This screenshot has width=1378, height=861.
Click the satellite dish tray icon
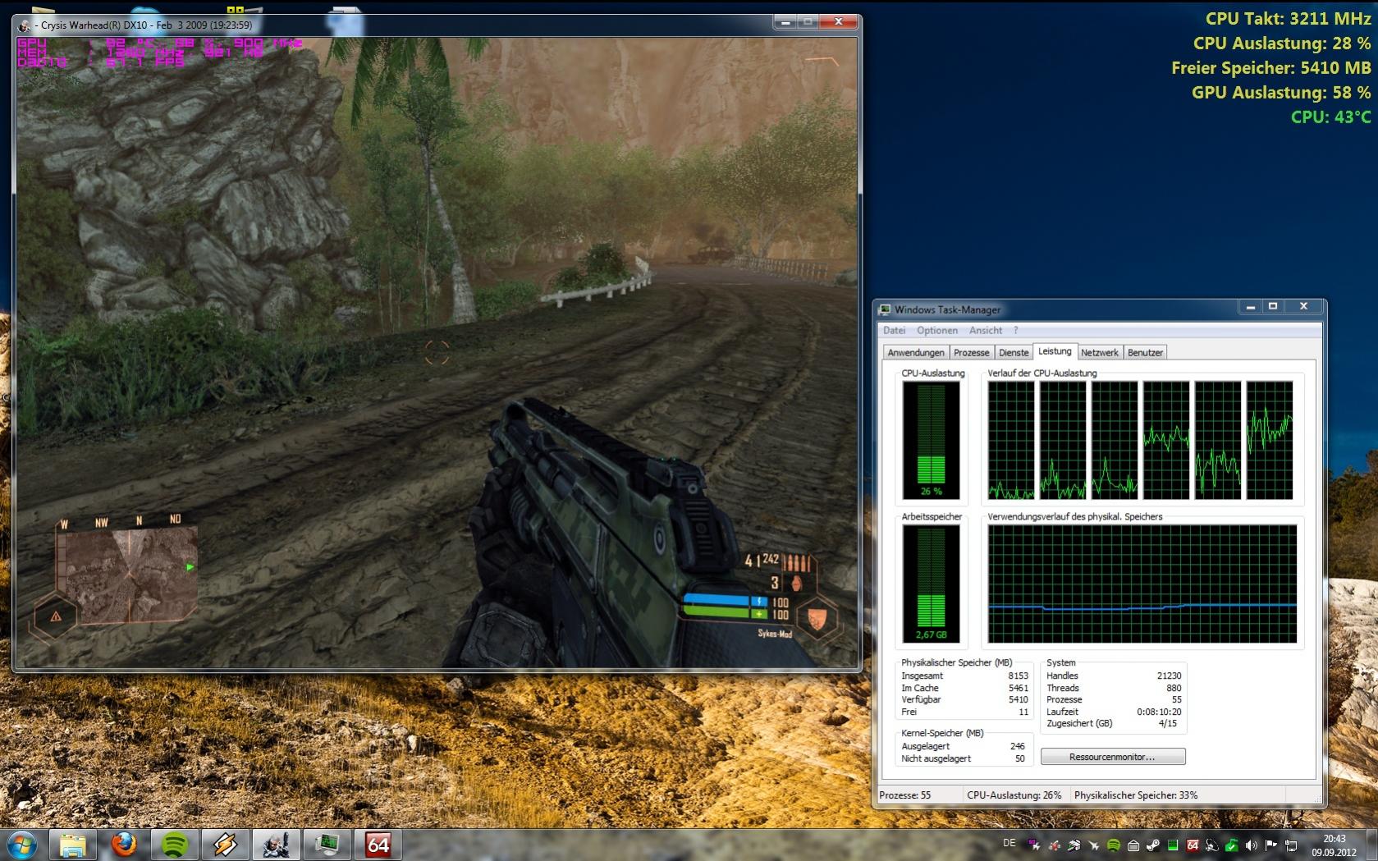(1212, 845)
